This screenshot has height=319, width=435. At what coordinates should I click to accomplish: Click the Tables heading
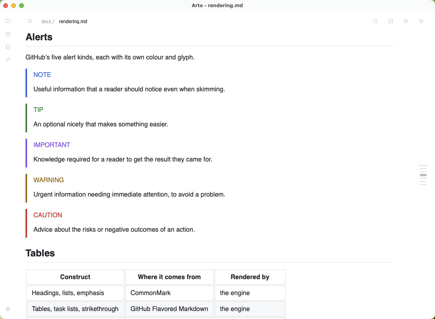coord(40,253)
